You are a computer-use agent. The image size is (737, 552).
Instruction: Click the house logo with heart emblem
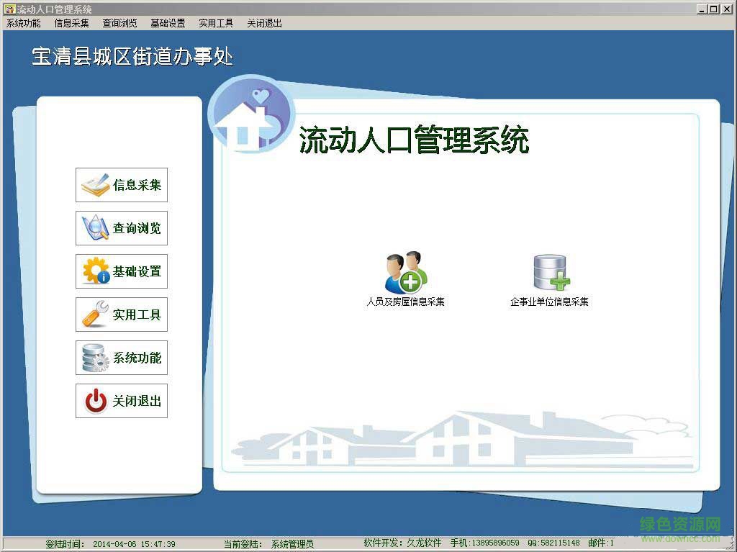(250, 115)
